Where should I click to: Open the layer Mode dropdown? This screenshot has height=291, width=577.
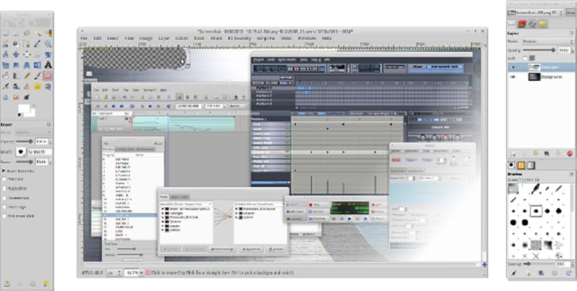(548, 42)
